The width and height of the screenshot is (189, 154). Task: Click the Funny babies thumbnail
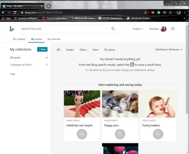point(158,104)
